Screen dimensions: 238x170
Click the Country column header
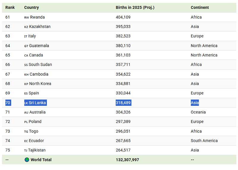point(32,7)
